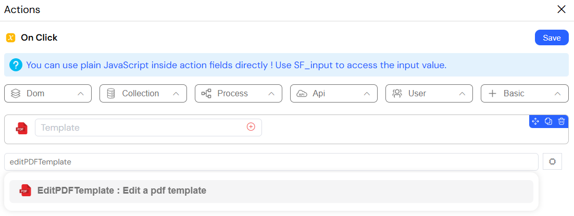
Task: Click the move action handle icon
Action: tap(535, 121)
